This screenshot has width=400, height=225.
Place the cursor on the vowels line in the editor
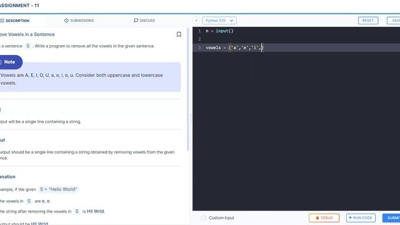296,47
